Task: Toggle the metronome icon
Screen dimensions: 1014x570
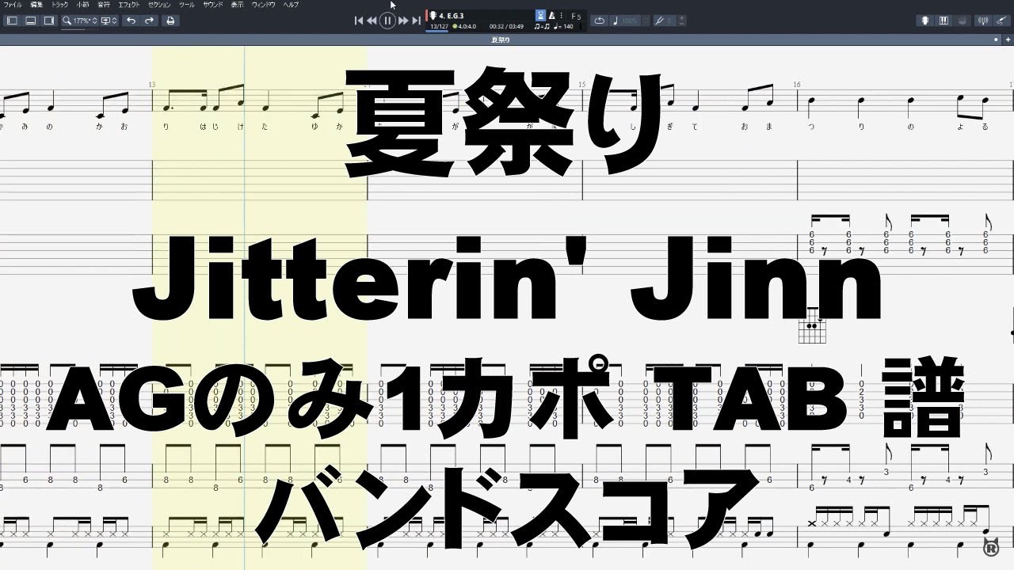Action: coord(552,15)
